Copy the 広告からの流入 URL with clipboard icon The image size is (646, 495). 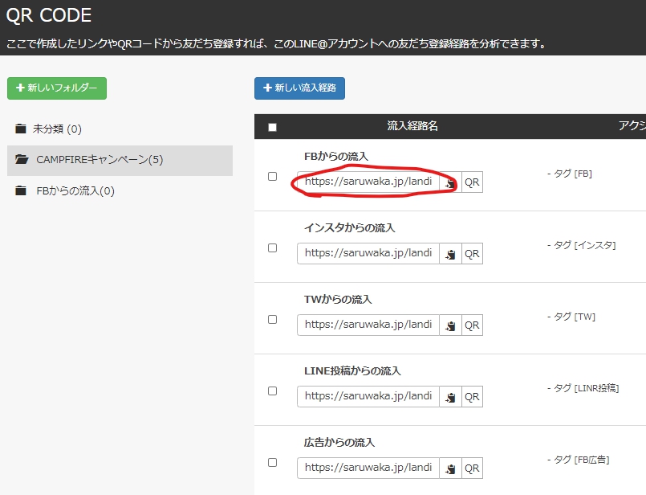tap(450, 468)
